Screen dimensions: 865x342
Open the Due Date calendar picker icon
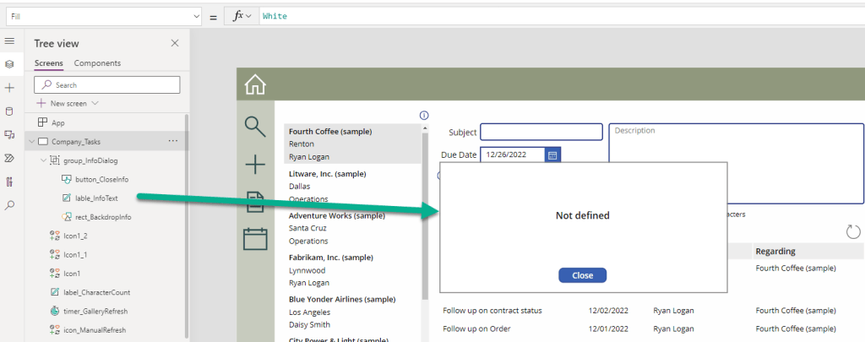tap(552, 155)
